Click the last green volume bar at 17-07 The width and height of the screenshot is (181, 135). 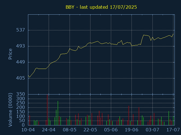click(173, 121)
